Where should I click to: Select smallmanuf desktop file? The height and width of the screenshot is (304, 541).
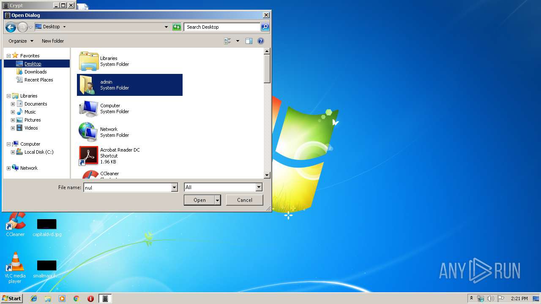[x=46, y=269]
